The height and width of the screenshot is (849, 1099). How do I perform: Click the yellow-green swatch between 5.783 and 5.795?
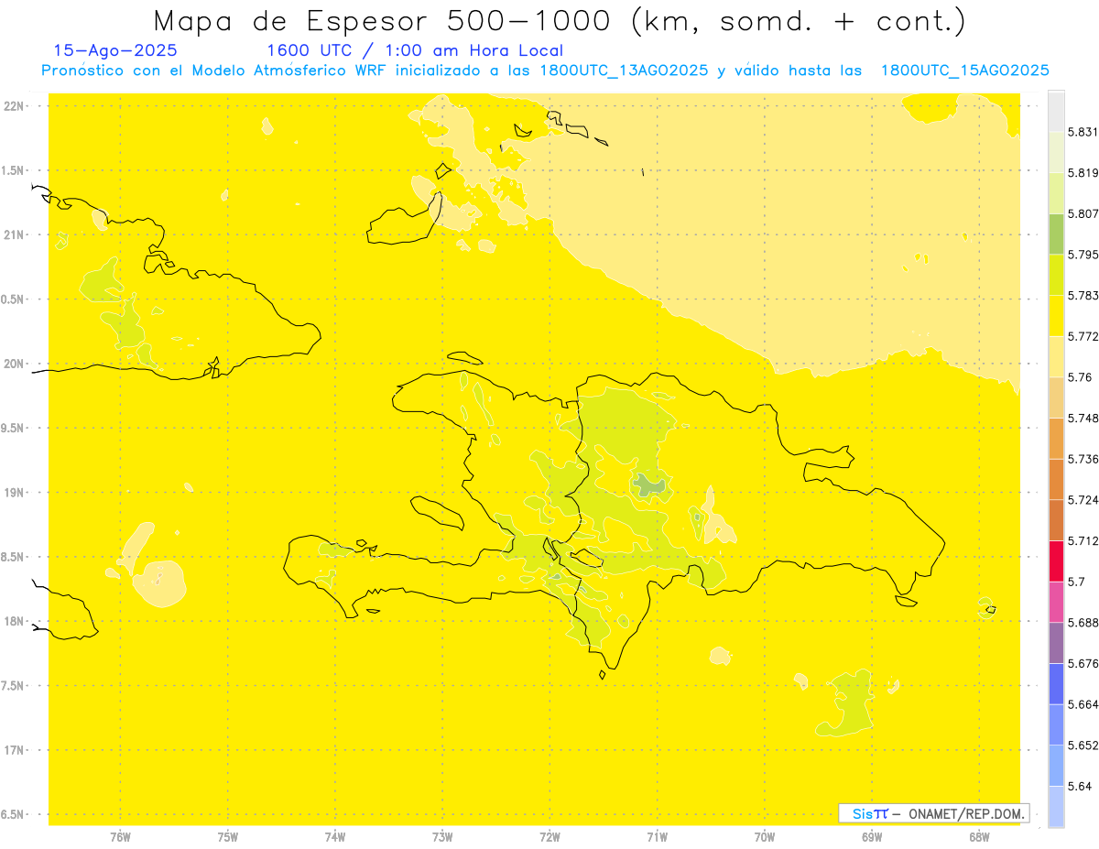[x=1056, y=275]
